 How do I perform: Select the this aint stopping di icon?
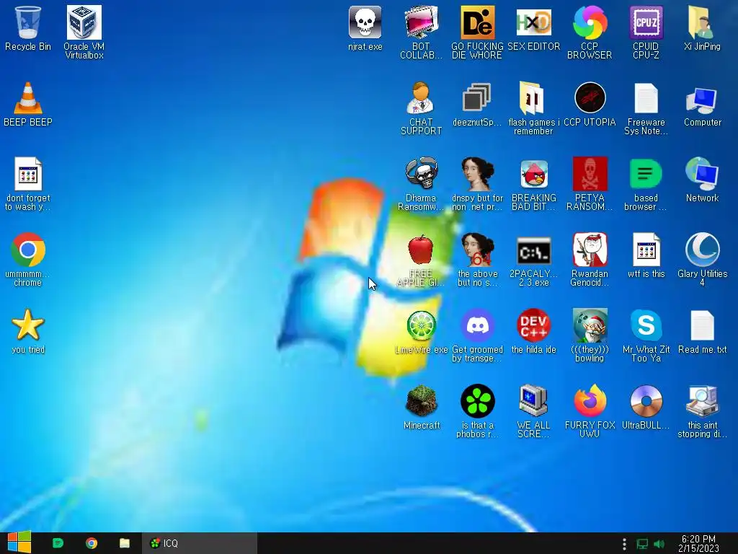pyautogui.click(x=702, y=401)
